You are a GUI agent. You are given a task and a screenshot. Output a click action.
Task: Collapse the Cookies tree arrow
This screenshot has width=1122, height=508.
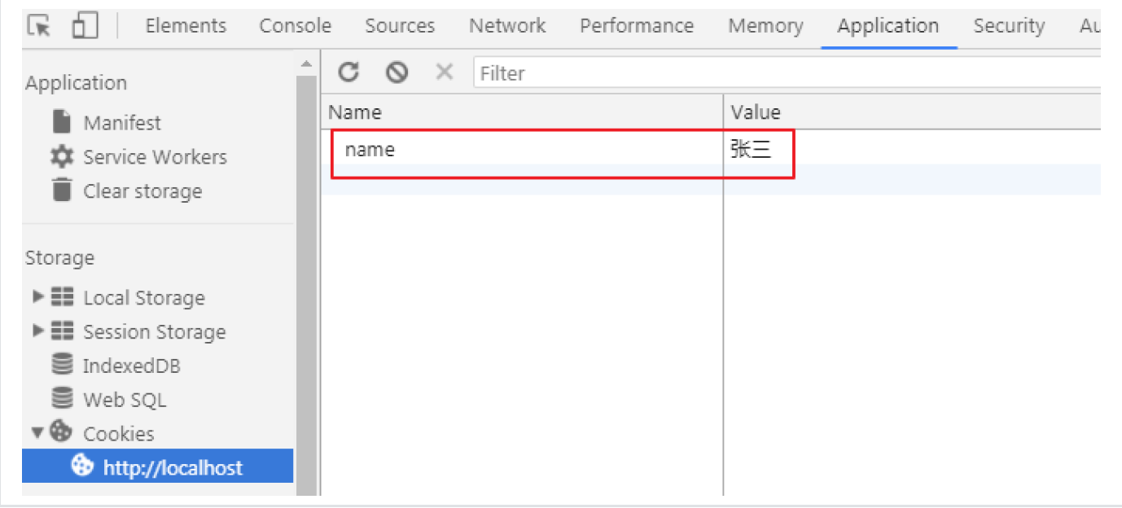coord(38,432)
